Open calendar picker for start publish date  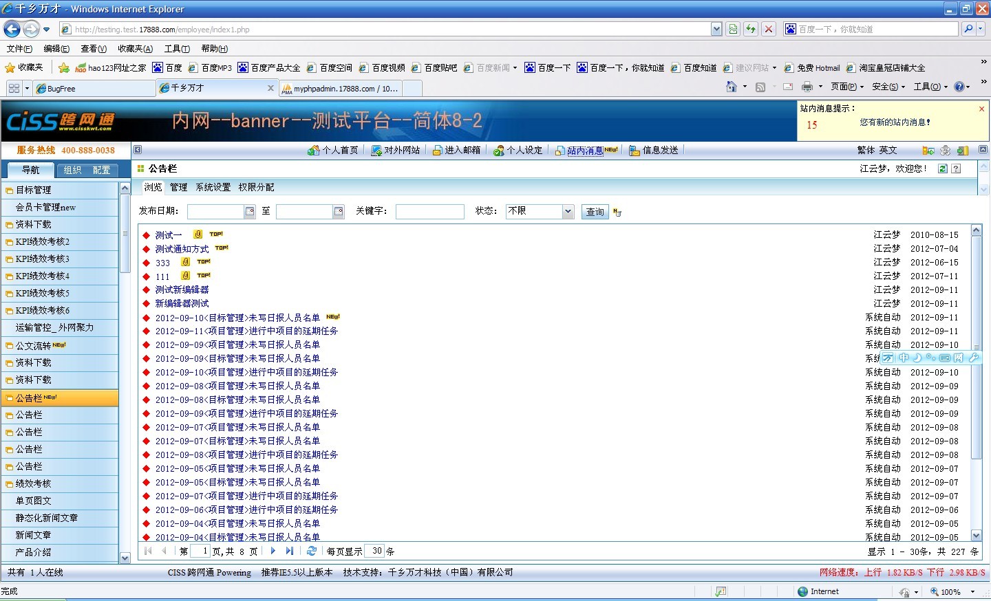[x=250, y=212]
